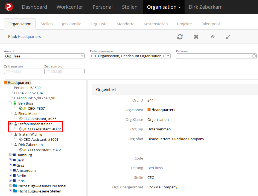Click key icon beside CEO, #307

25,108
